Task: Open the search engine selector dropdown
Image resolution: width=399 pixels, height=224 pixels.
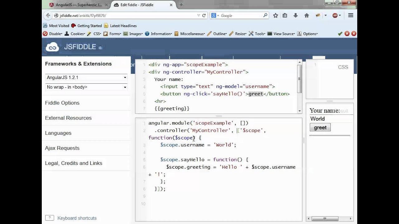Action: point(215,16)
